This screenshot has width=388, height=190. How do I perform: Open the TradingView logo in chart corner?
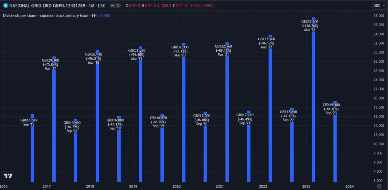(10, 176)
